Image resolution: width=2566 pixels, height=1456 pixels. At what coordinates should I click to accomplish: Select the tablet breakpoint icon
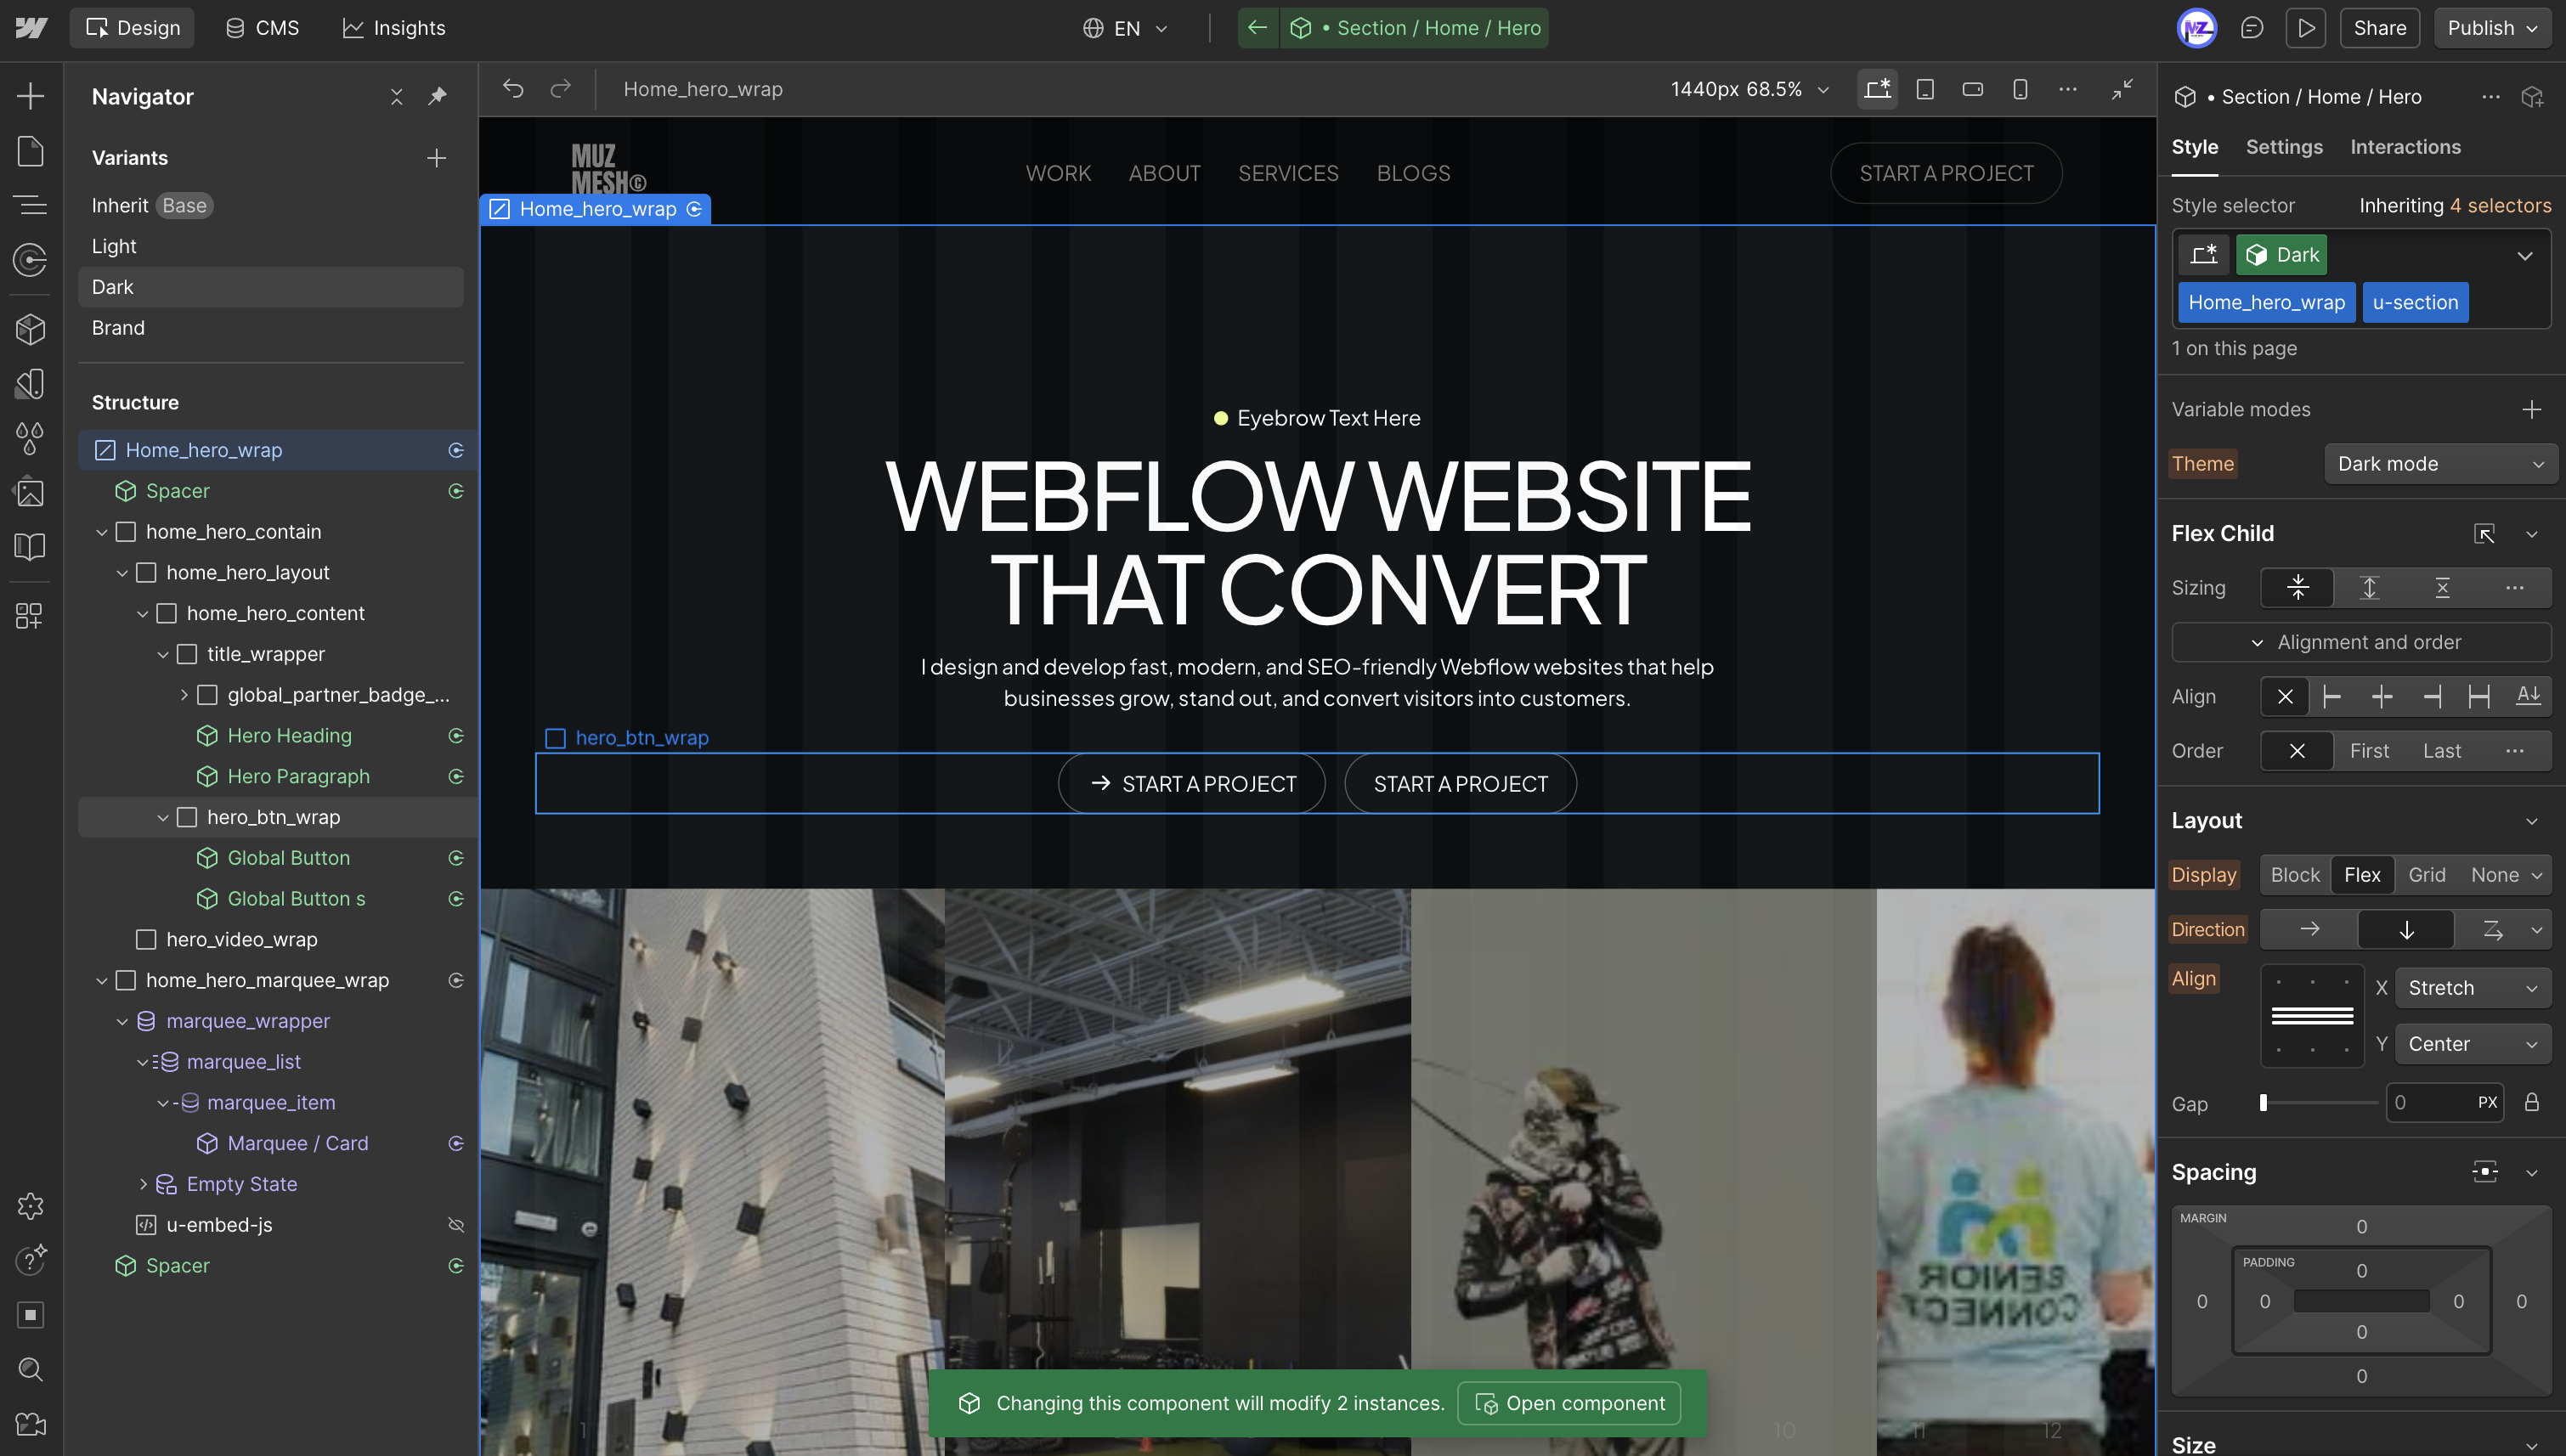tap(1925, 89)
